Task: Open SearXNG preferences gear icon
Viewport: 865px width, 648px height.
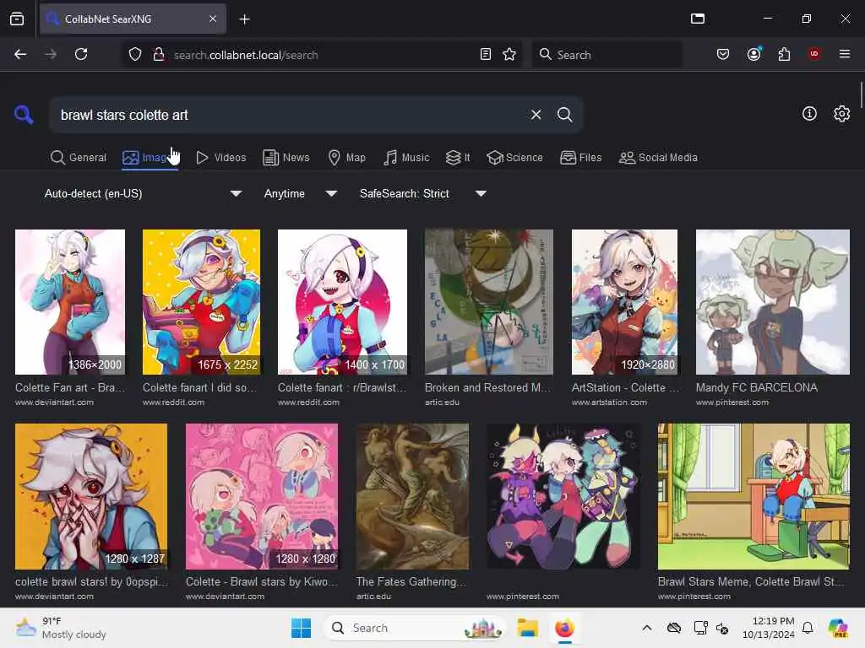Action: (x=841, y=114)
